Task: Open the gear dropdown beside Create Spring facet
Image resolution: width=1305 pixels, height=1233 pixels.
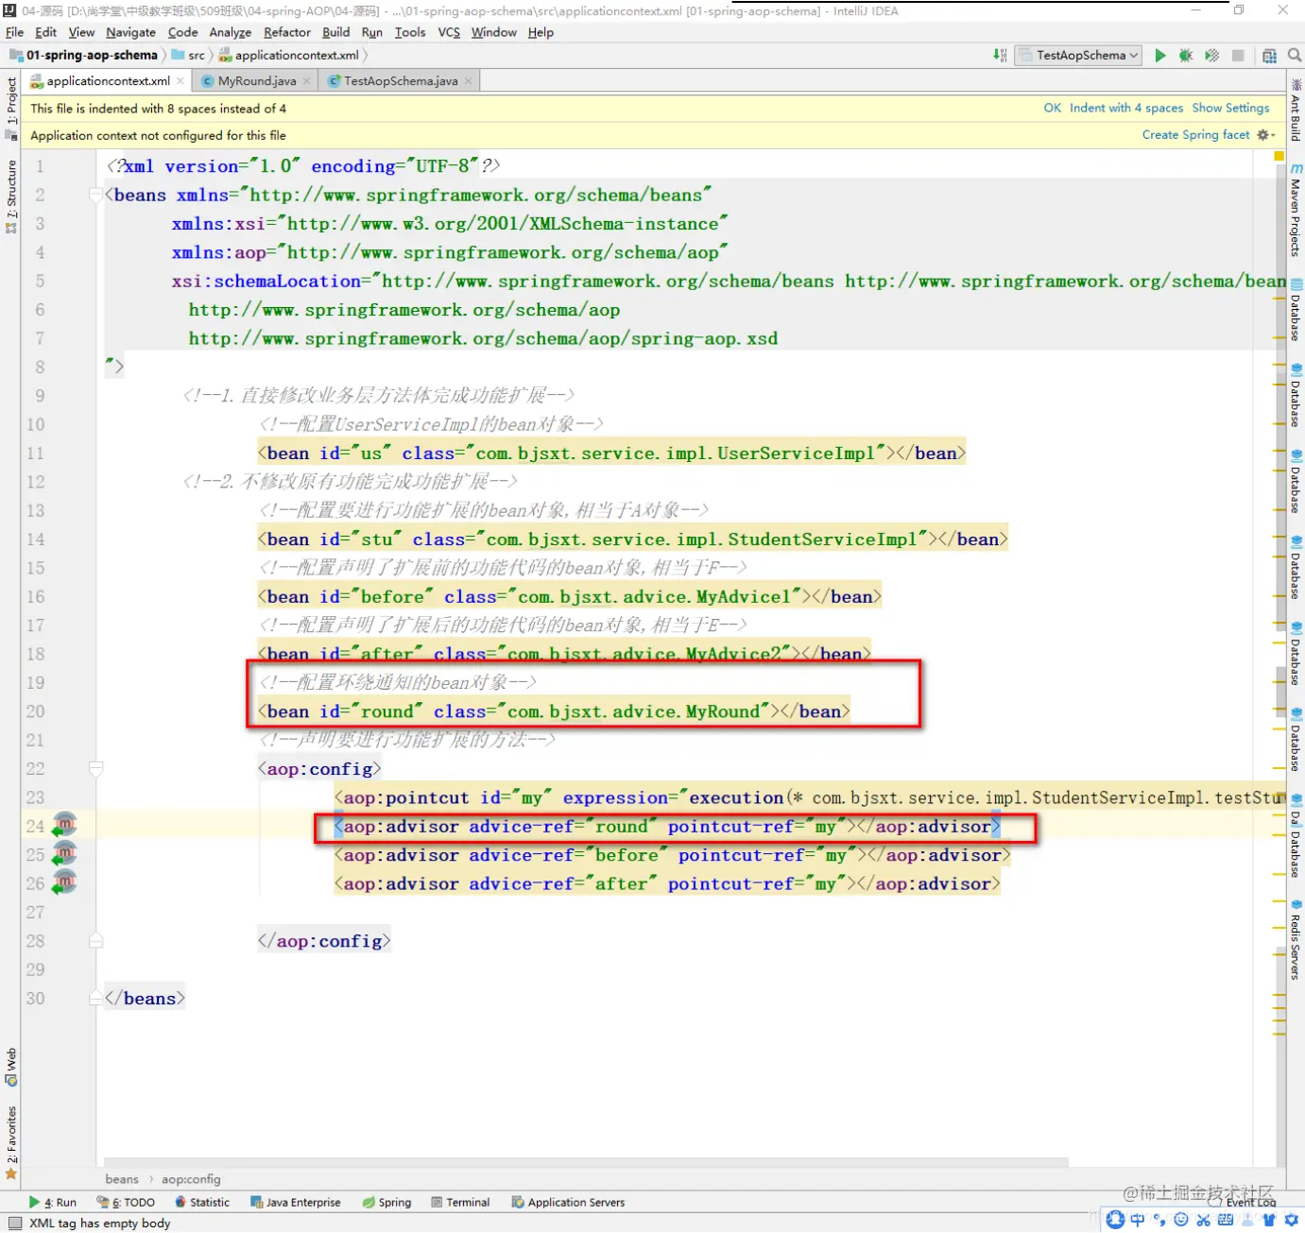Action: click(1266, 135)
